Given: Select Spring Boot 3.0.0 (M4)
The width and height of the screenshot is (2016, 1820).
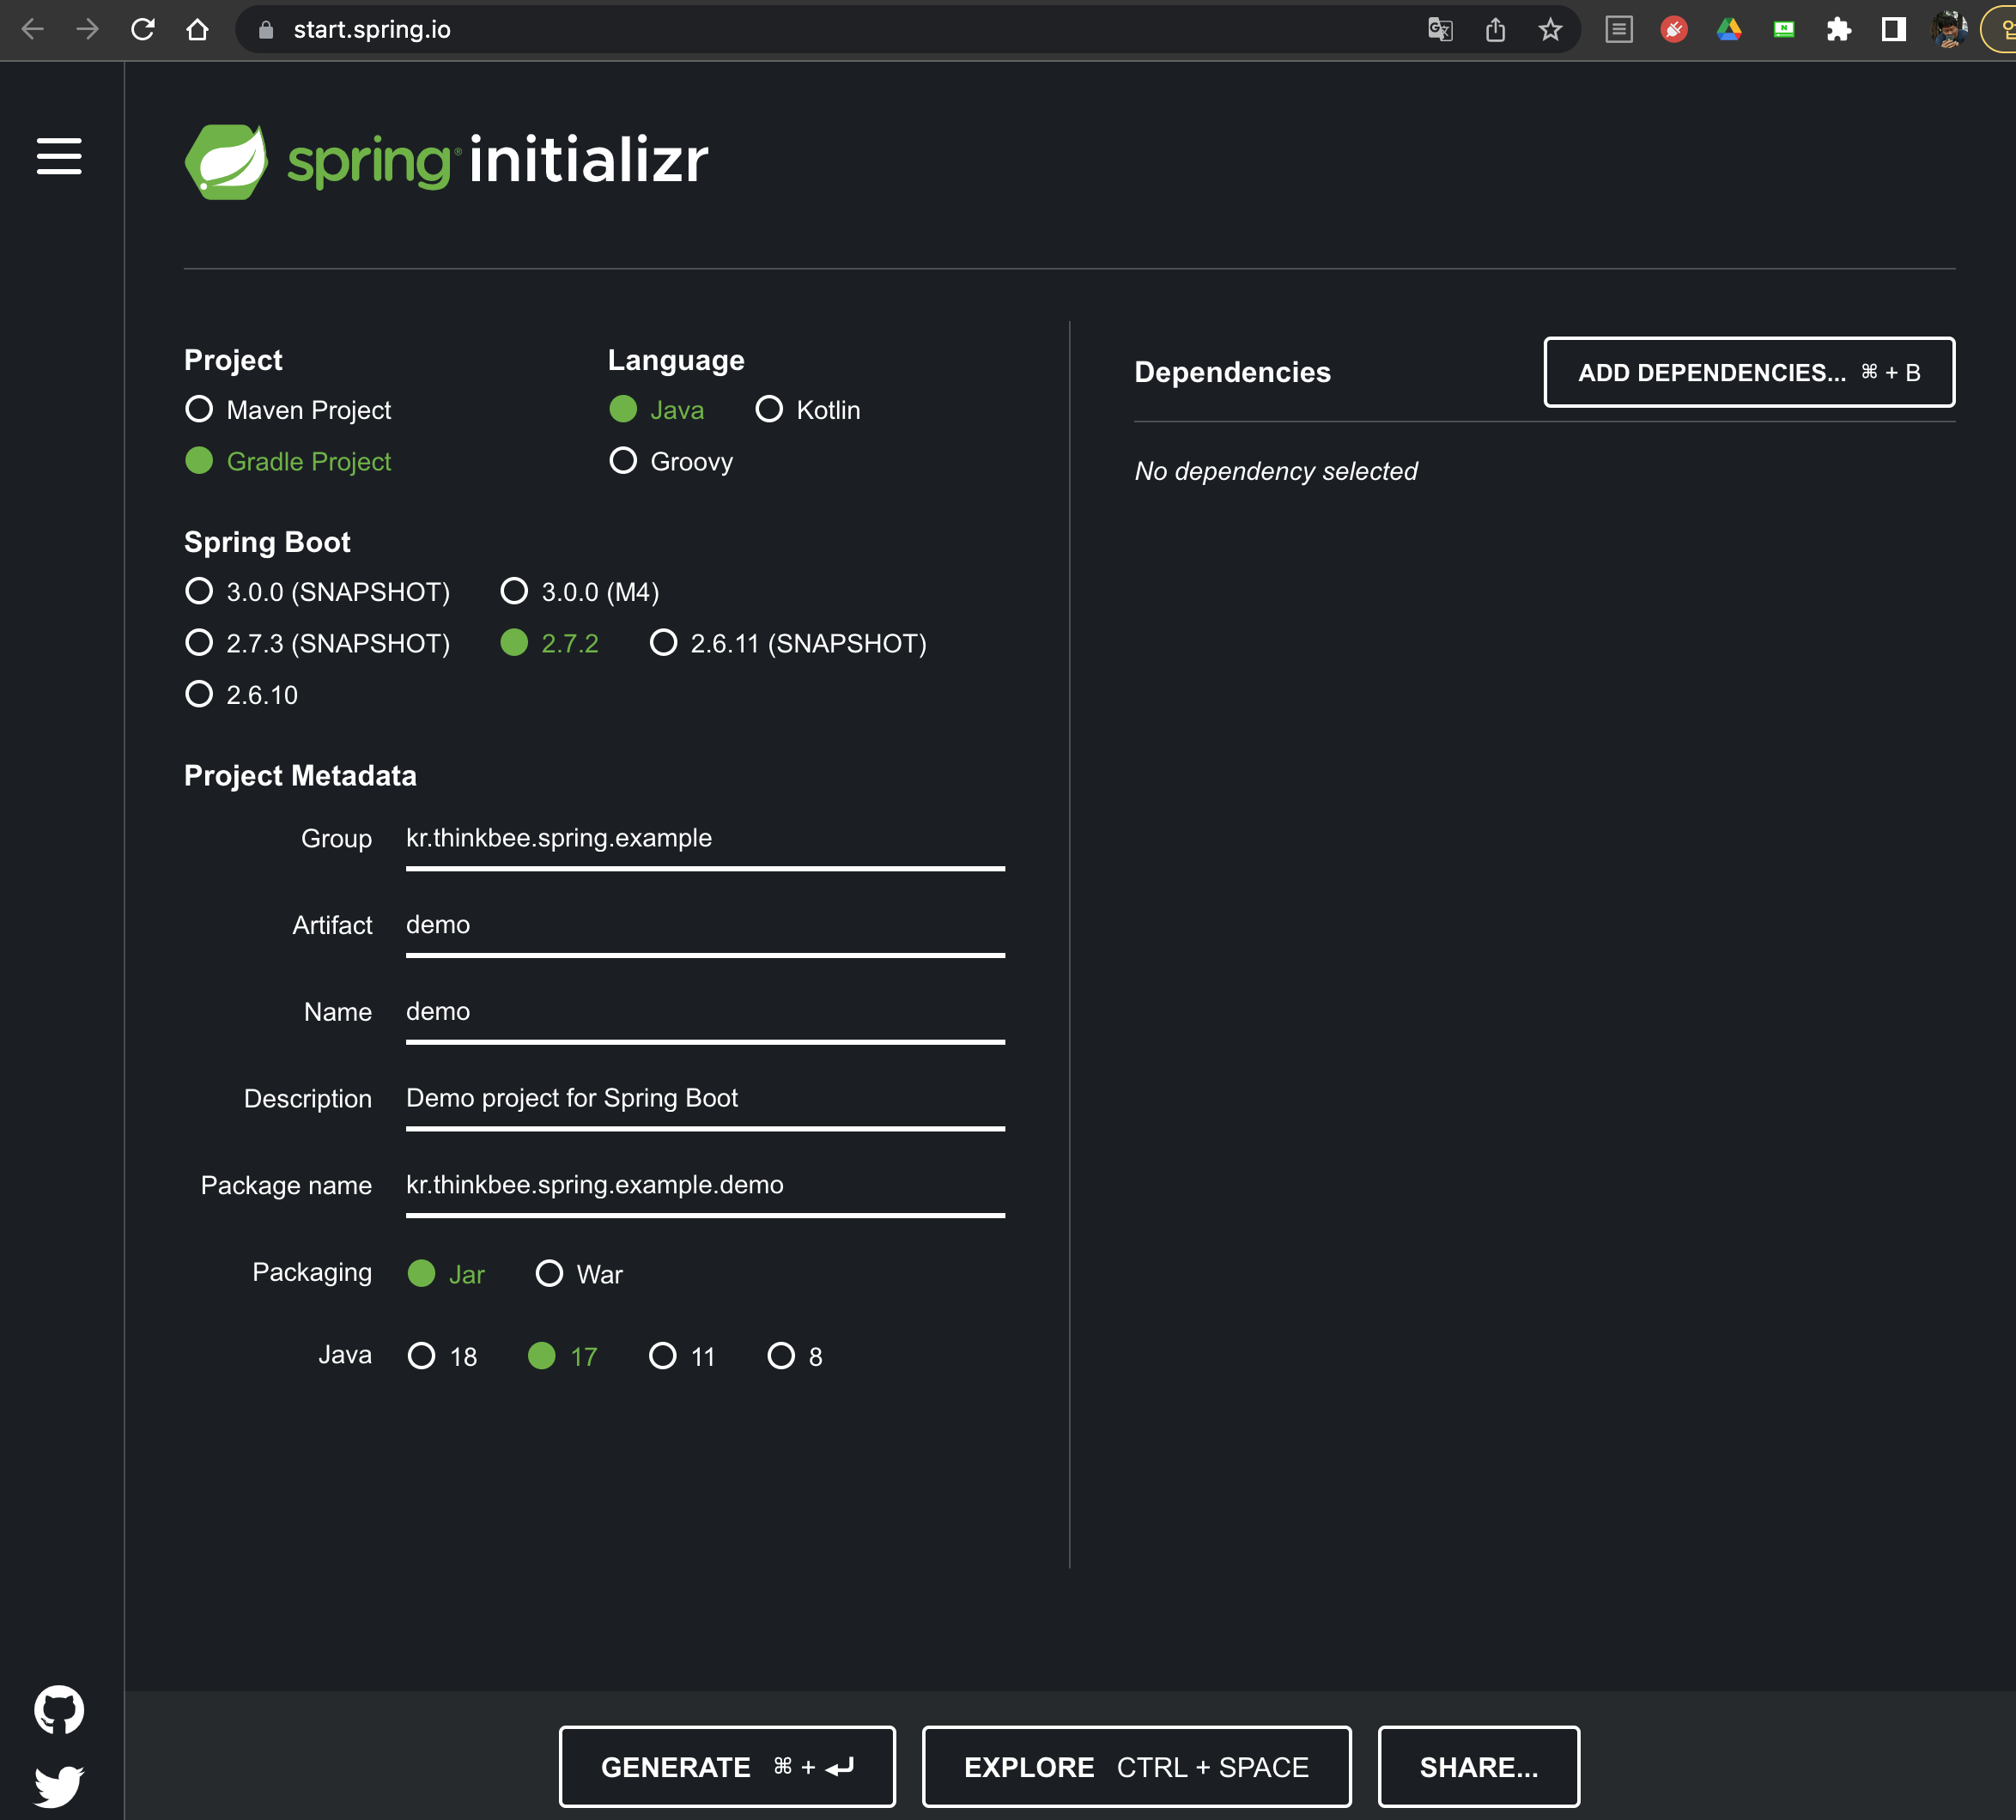Looking at the screenshot, I should 580,592.
